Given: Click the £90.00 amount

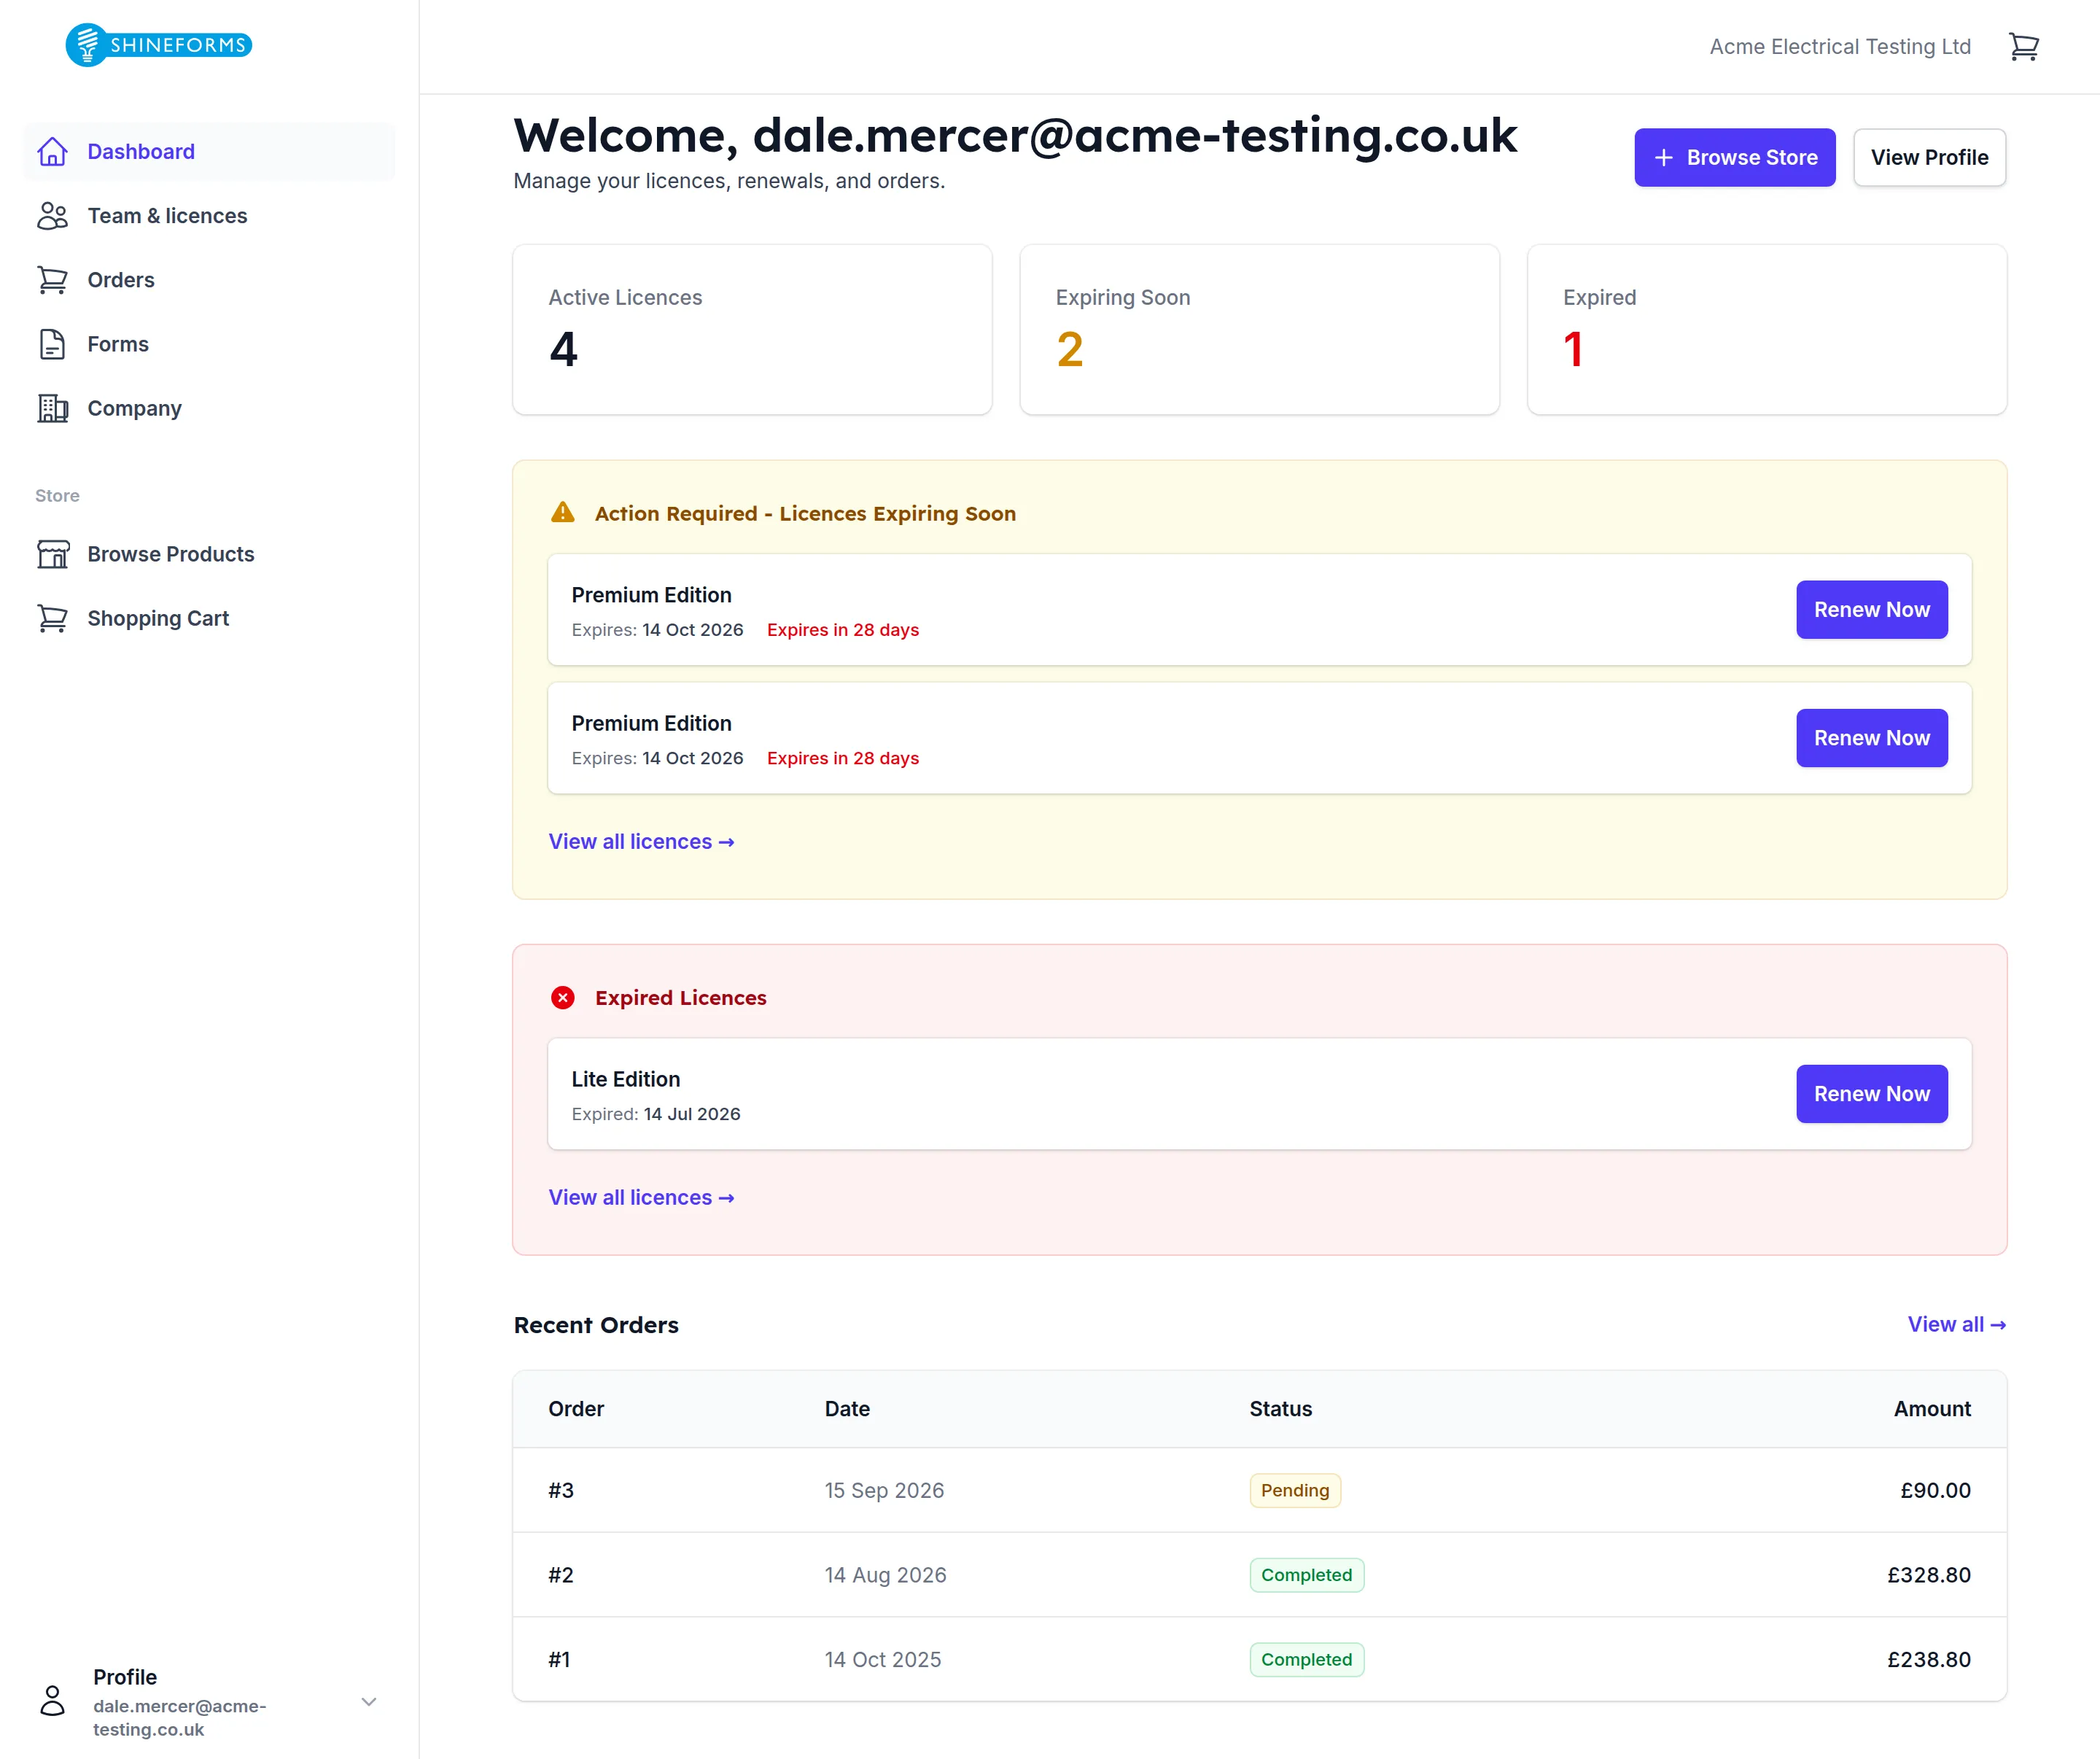Looking at the screenshot, I should point(1935,1490).
